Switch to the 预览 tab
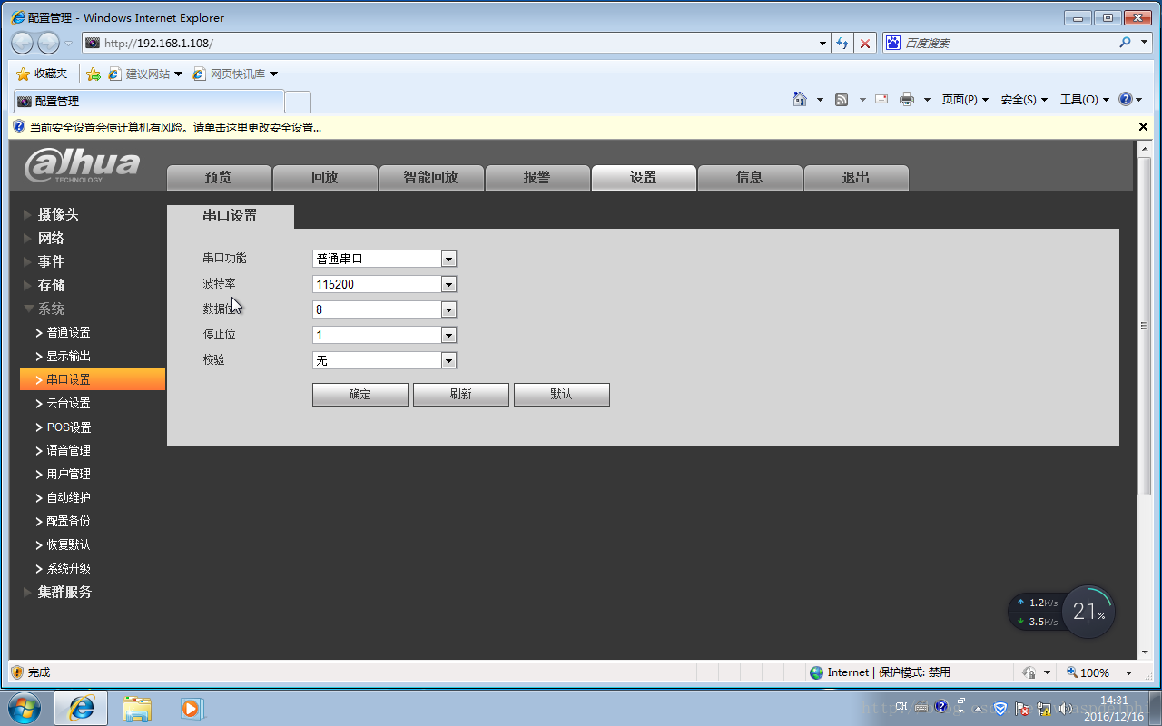The width and height of the screenshot is (1162, 726). [219, 177]
